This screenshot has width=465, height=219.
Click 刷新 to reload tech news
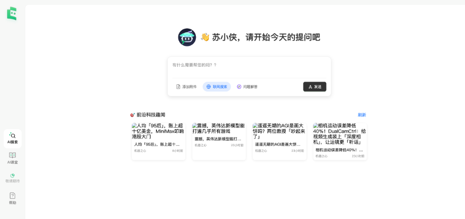pyautogui.click(x=362, y=115)
